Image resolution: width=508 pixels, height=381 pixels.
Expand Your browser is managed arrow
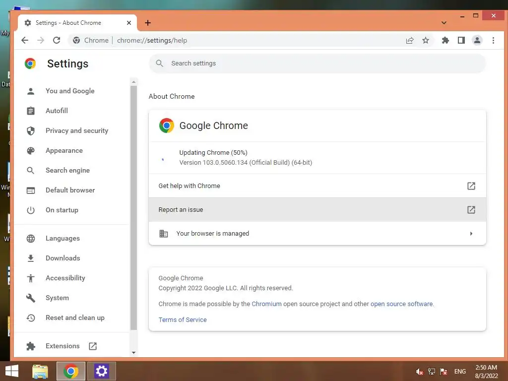471,234
